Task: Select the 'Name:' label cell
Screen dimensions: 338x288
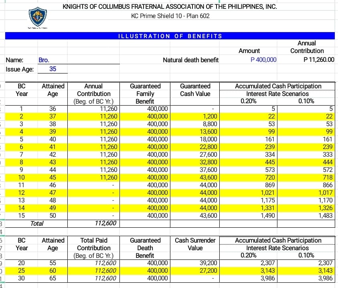Action: click(14, 60)
